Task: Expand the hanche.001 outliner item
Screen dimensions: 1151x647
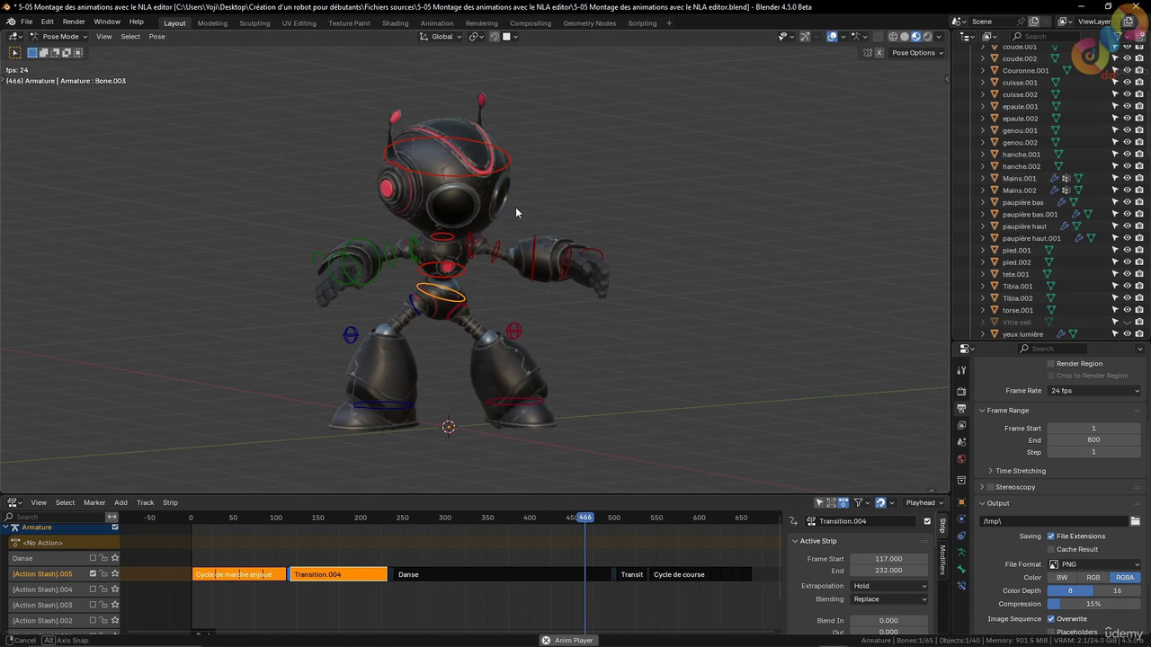Action: click(x=982, y=155)
